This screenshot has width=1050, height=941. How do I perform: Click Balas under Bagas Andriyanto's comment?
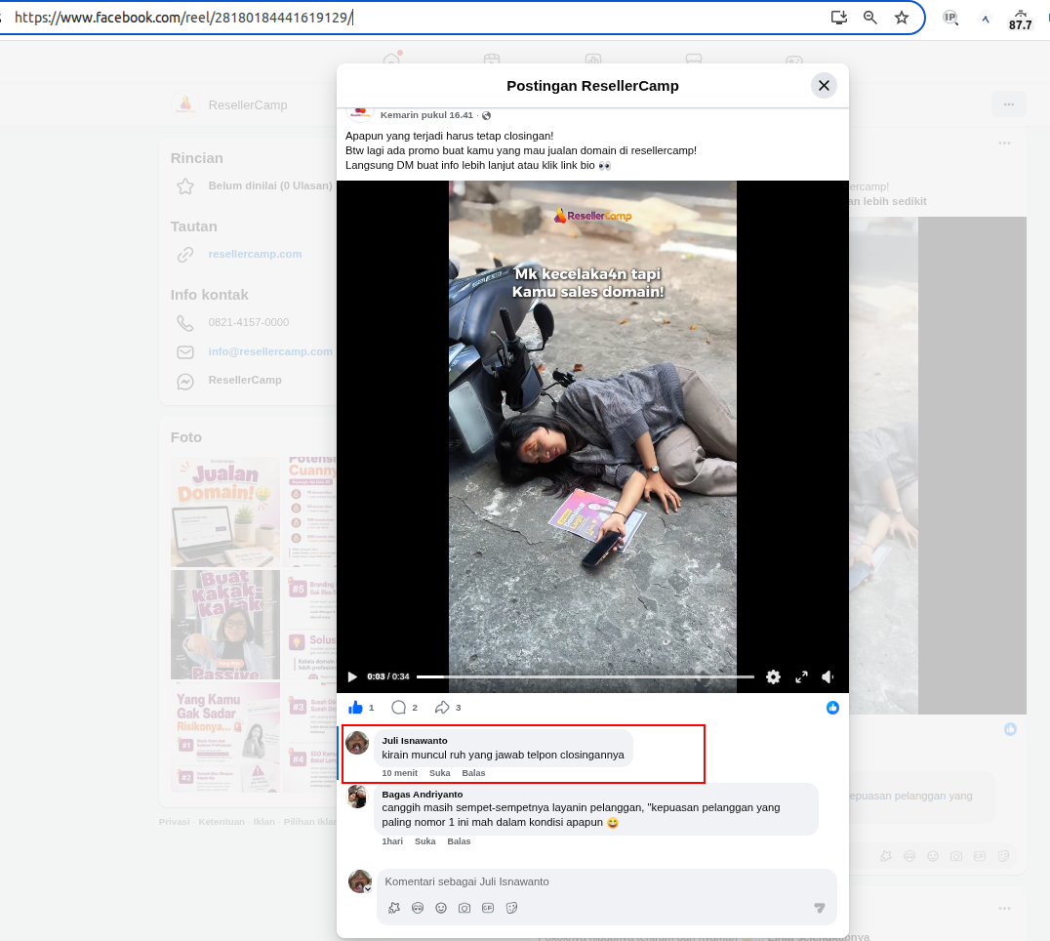459,841
